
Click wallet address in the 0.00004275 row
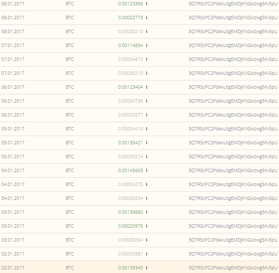(233, 185)
